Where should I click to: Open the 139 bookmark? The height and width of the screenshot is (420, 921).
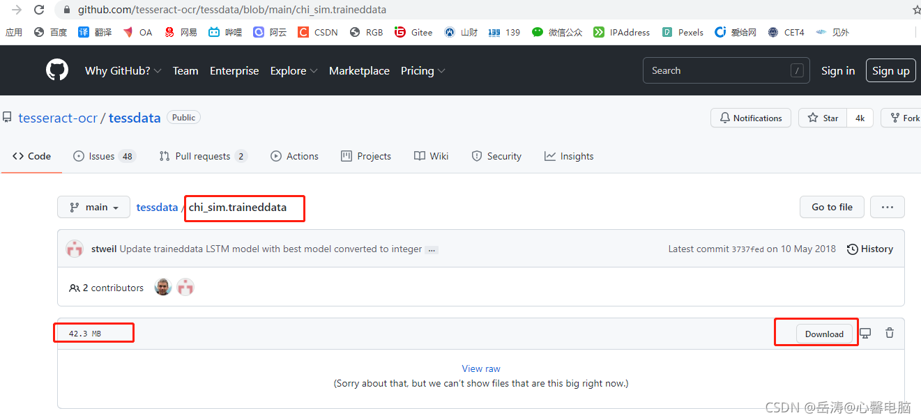(505, 32)
